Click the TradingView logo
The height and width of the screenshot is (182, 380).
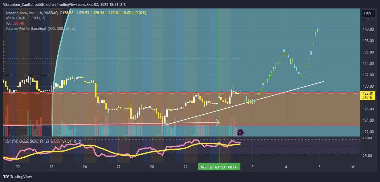(18, 176)
